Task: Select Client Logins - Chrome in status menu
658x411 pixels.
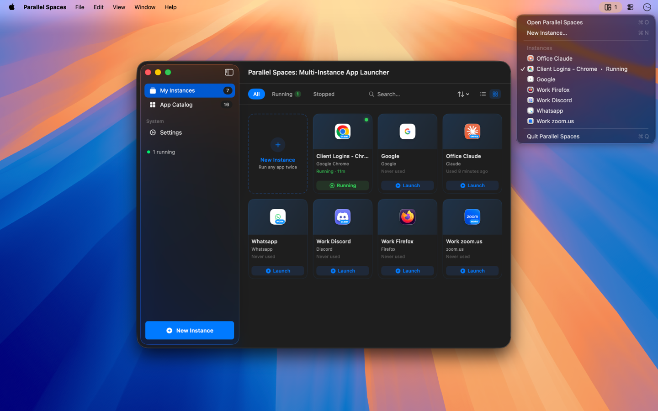Action: click(x=586, y=69)
